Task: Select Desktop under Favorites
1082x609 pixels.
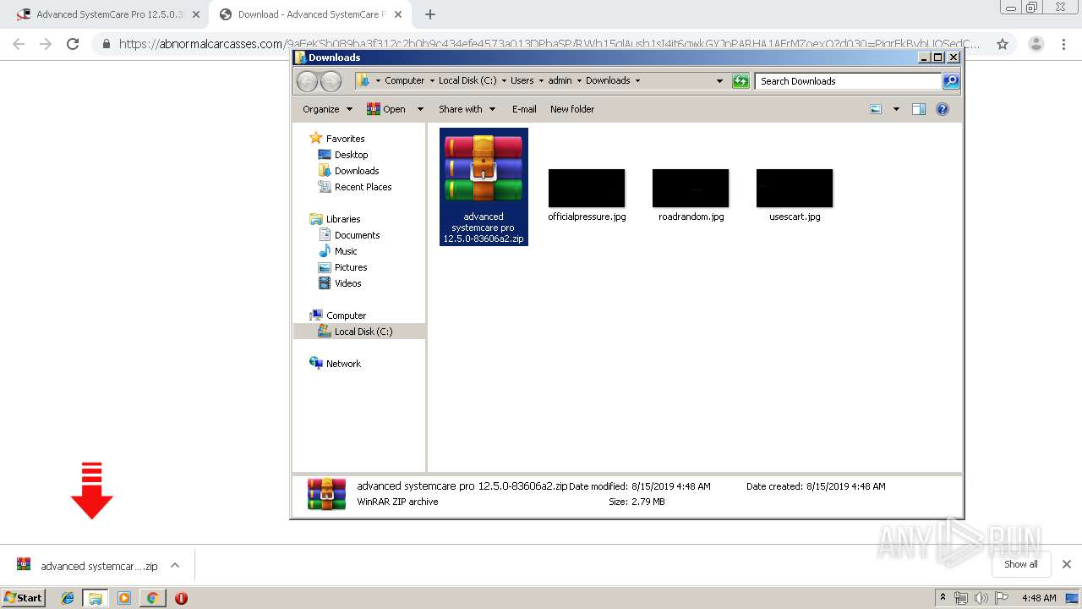Action: [351, 155]
